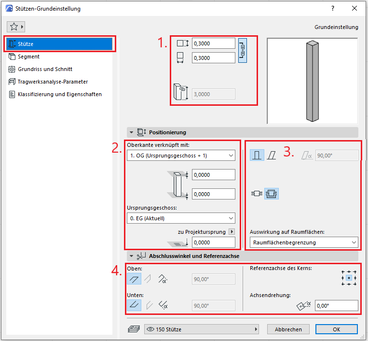The height and width of the screenshot is (341, 368).
Task: Click the chain link dimensions icon
Action: point(243,51)
